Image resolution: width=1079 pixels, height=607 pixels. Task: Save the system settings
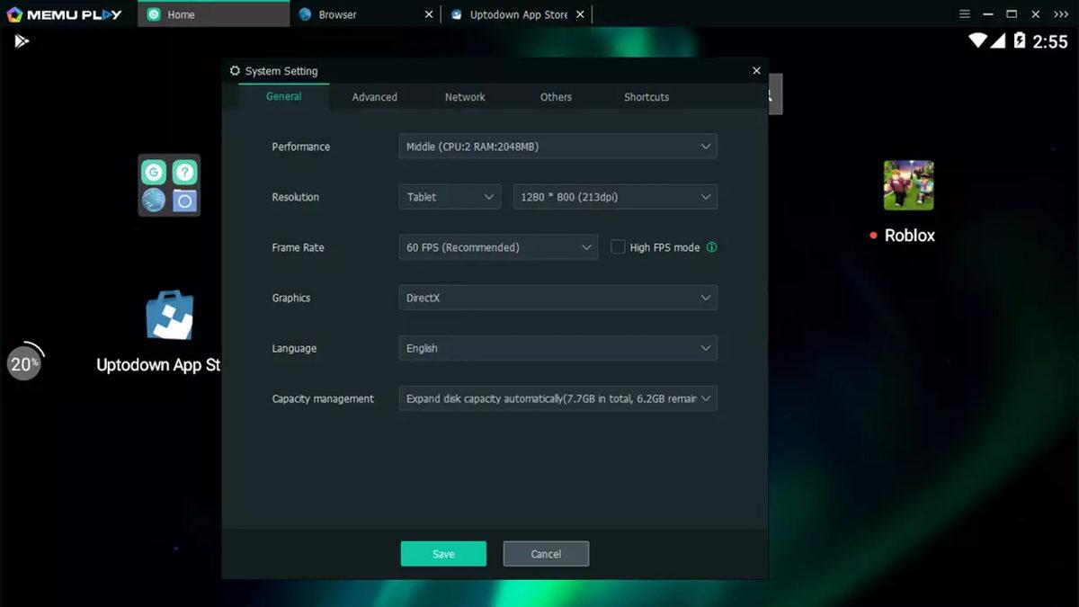click(x=443, y=553)
